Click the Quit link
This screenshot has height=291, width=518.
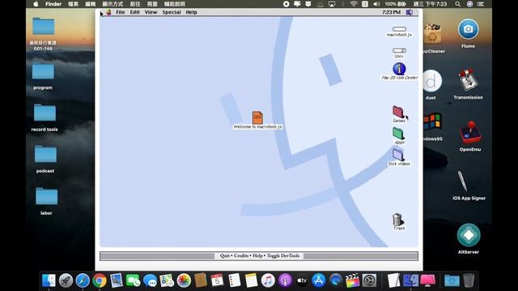point(225,255)
